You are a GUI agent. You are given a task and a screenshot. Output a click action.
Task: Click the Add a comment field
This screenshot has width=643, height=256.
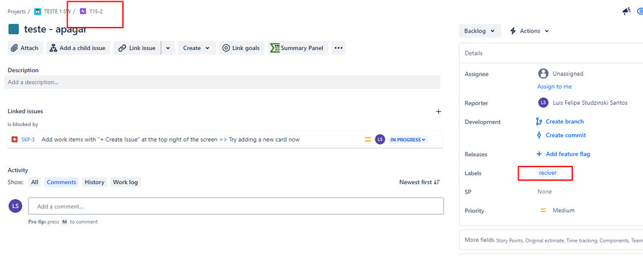click(236, 206)
